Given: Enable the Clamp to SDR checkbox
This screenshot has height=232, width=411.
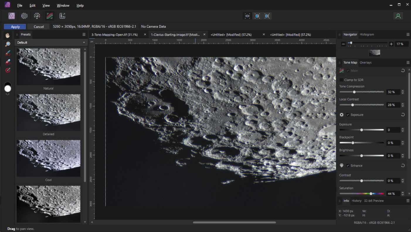Looking at the screenshot, I should click(342, 80).
